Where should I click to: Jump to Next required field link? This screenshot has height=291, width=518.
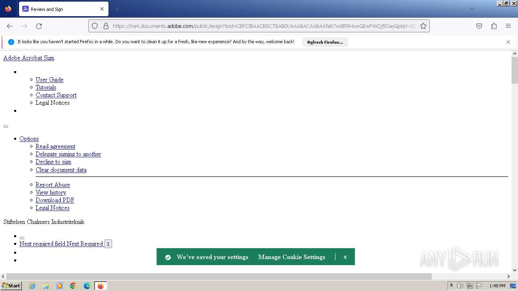61,244
